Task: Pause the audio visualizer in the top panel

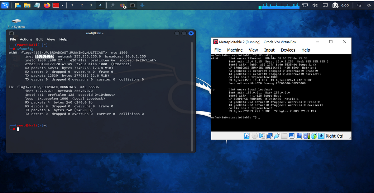Action: tap(260, 7)
